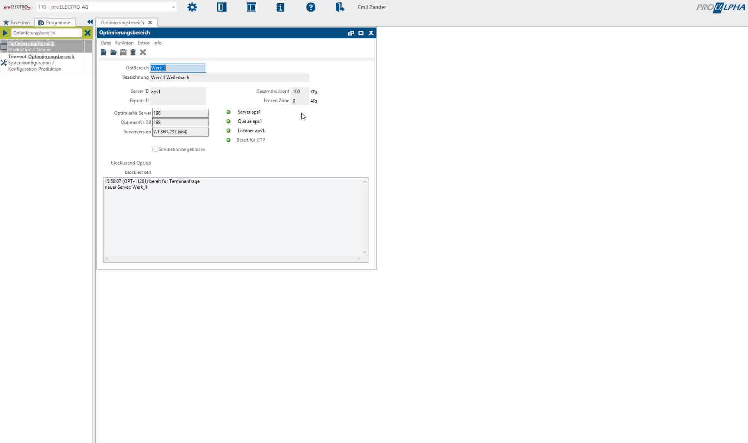Switch to the Programme tab
The width and height of the screenshot is (748, 443).
[x=55, y=23]
